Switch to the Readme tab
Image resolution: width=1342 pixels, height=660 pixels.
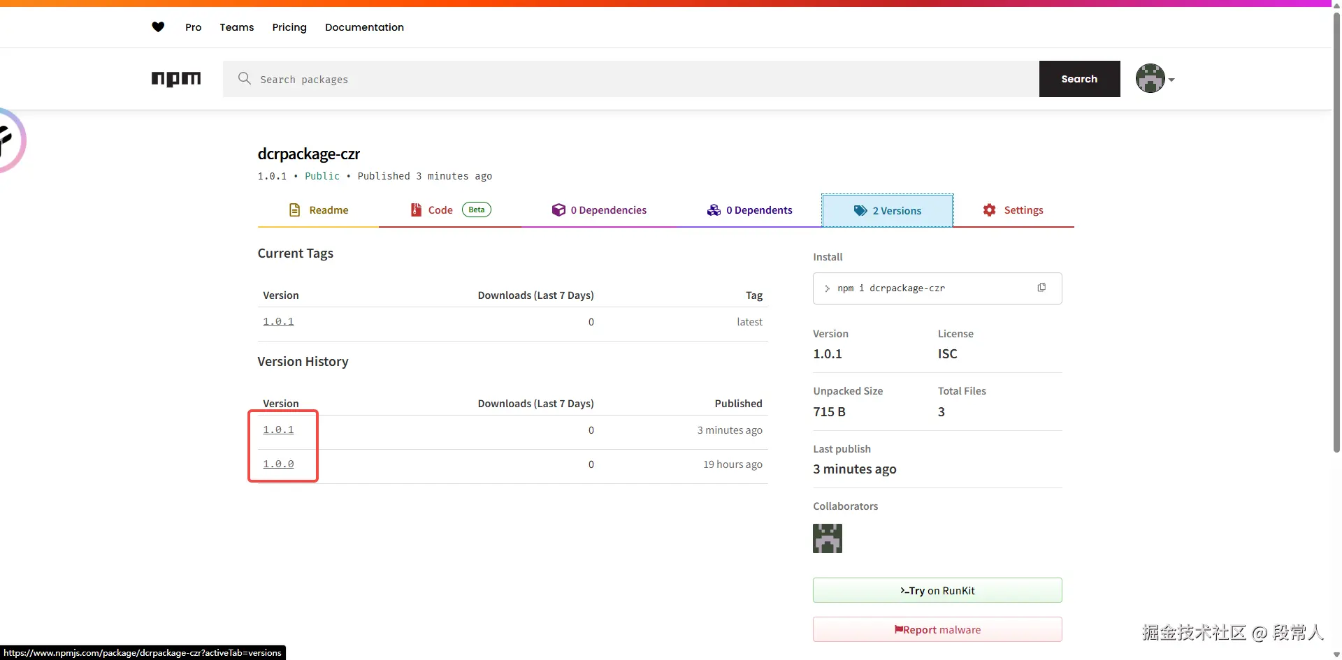(x=318, y=210)
